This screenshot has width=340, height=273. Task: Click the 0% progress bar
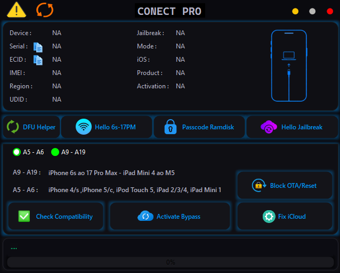click(x=171, y=262)
